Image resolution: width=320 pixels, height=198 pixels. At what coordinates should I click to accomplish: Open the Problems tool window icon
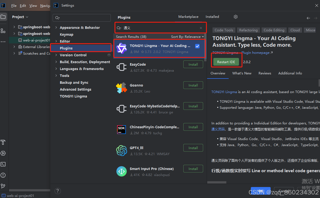pos(3,175)
